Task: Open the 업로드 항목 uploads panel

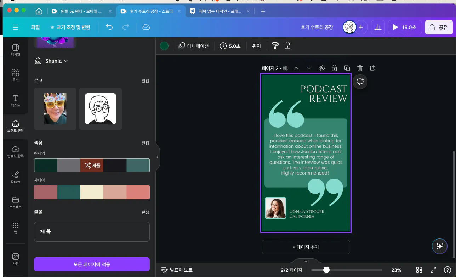Action: click(x=16, y=152)
